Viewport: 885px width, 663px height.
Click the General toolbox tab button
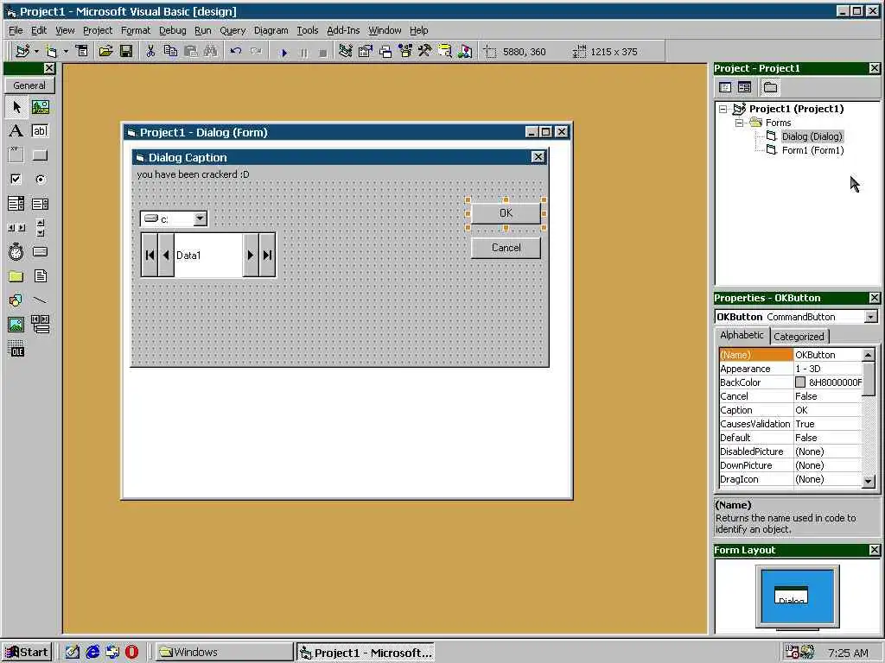click(x=29, y=85)
